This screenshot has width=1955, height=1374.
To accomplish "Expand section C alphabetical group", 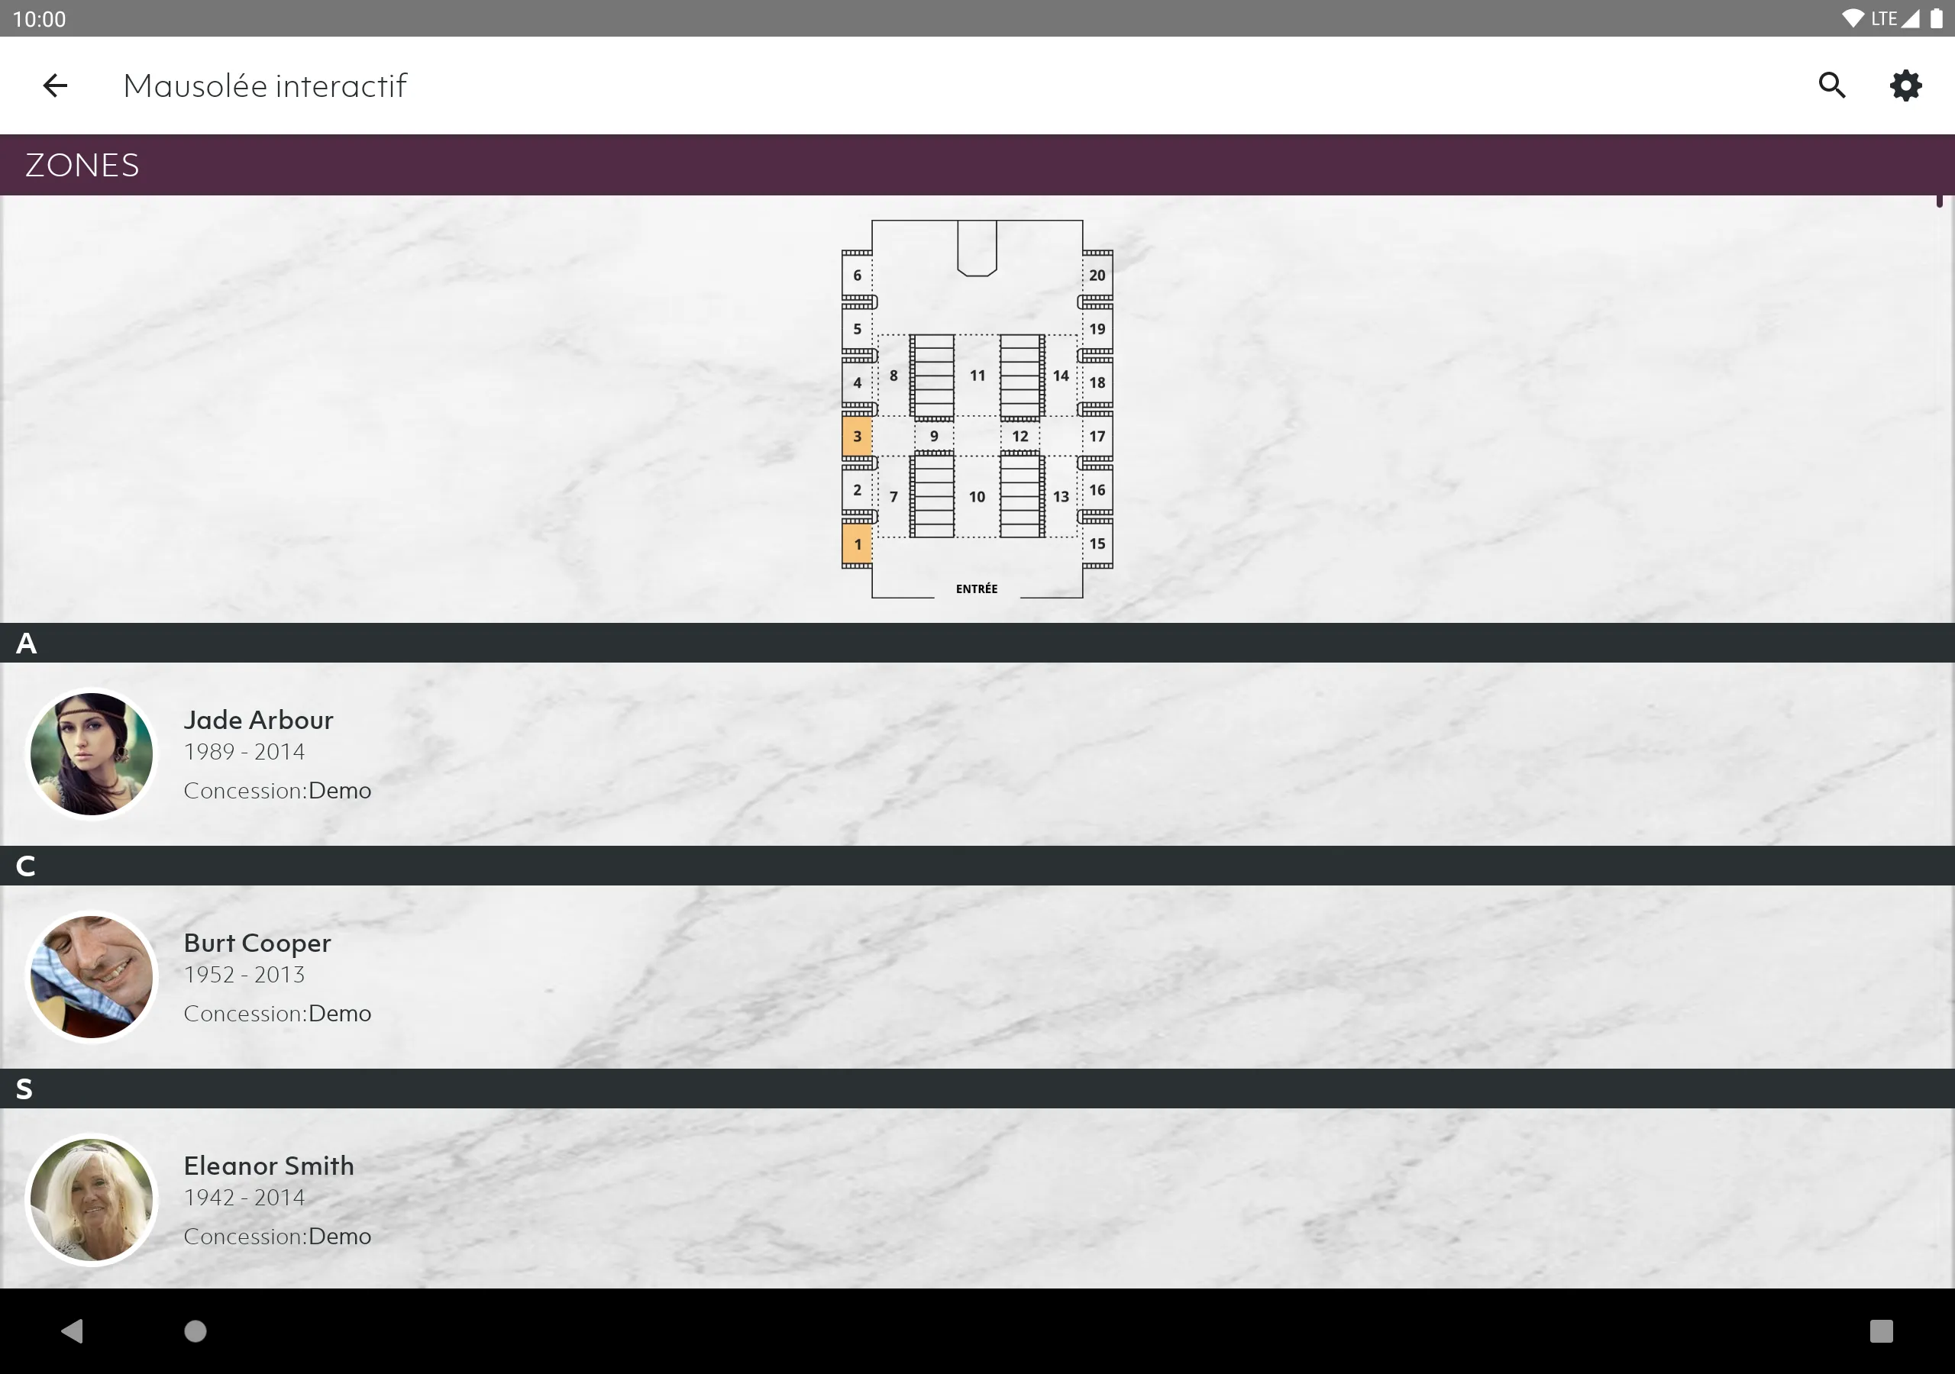I will click(977, 866).
